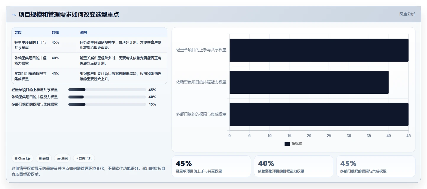Viewport: 427px width, 189px height.
Task: Click y-axis label 多部门组织的权限与集成权重
Action: (x=201, y=114)
